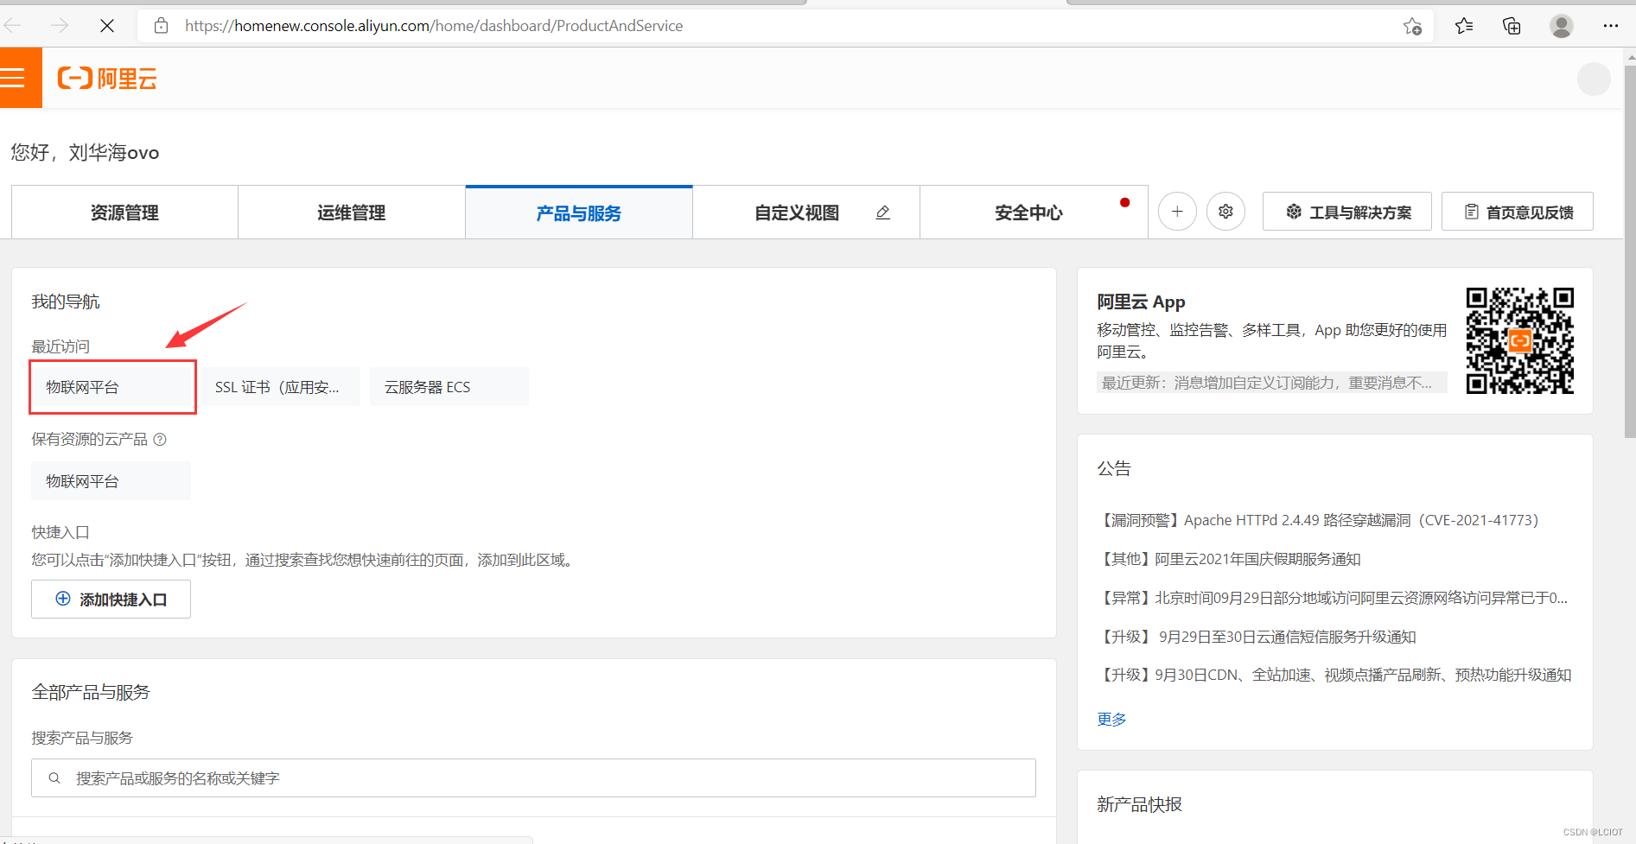Image resolution: width=1636 pixels, height=844 pixels.
Task: Select the 产品与服务 tab
Action: (579, 213)
